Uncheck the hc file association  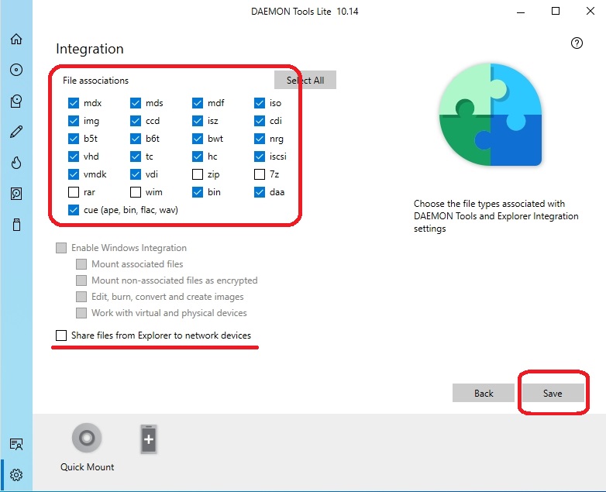click(198, 157)
